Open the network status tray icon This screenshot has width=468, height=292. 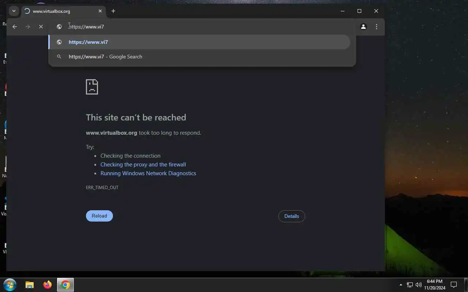pos(410,285)
